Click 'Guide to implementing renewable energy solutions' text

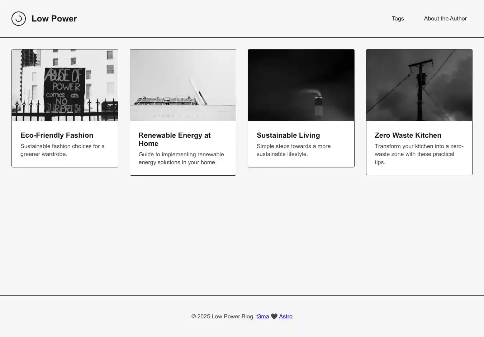click(x=181, y=158)
